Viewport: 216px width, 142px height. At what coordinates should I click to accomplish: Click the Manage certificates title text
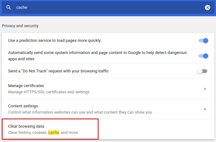click(x=26, y=86)
